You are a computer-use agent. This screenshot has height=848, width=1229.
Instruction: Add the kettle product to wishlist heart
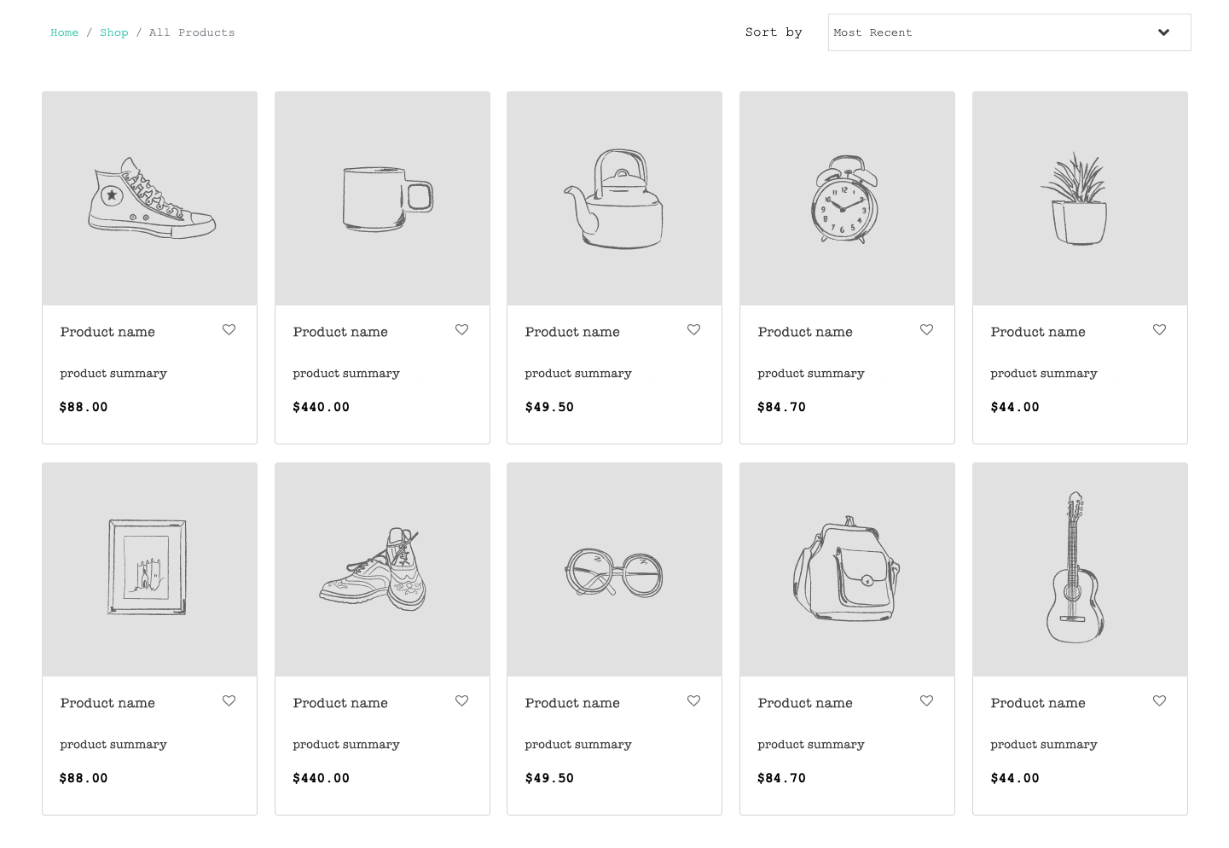tap(693, 330)
